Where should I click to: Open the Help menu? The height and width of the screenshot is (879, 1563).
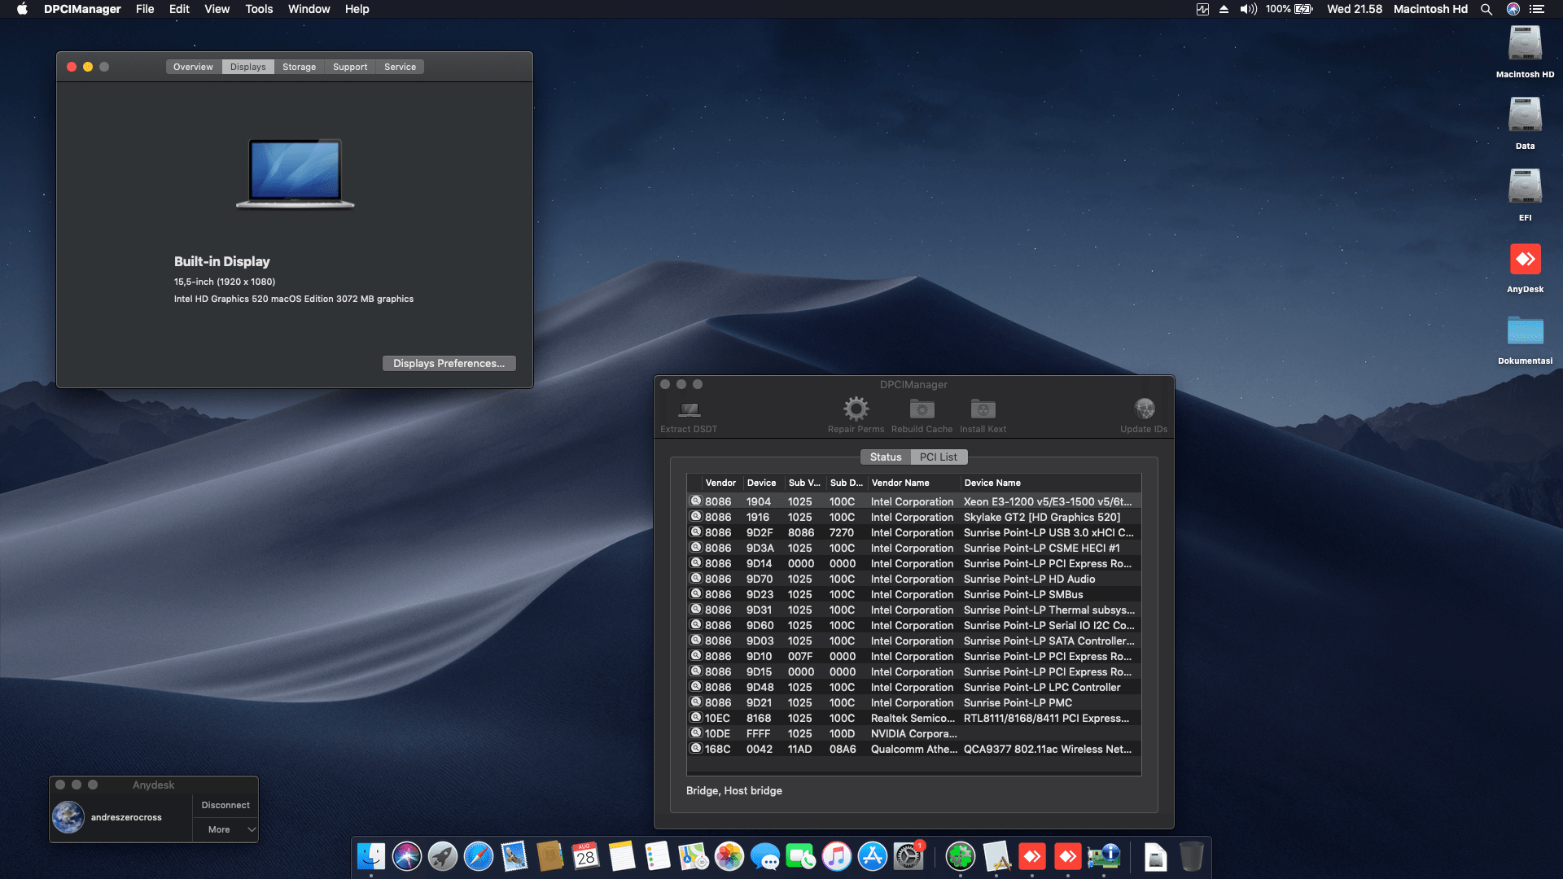[x=357, y=9]
